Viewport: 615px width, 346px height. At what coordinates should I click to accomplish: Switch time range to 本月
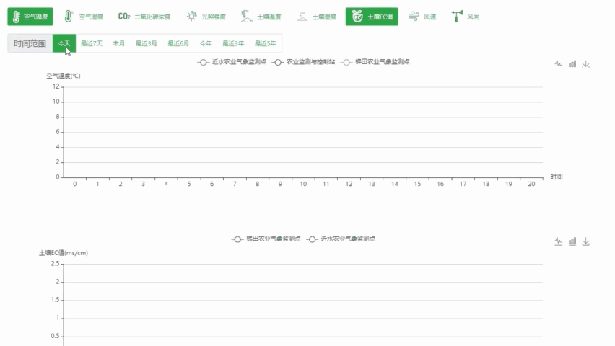(118, 43)
